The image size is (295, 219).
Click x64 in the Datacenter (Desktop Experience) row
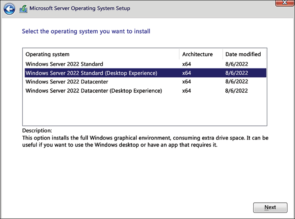tap(187, 91)
